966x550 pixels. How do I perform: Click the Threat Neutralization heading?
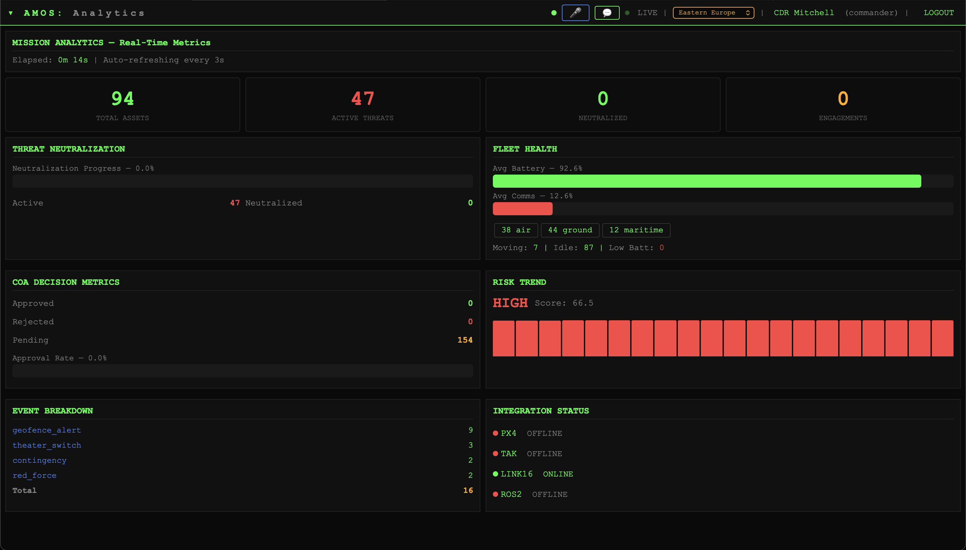(x=68, y=149)
